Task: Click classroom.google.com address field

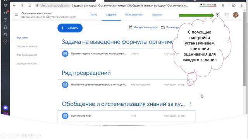Action: (x=55, y=5)
